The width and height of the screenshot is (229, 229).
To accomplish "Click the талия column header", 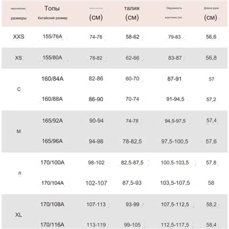I will 132,9.
